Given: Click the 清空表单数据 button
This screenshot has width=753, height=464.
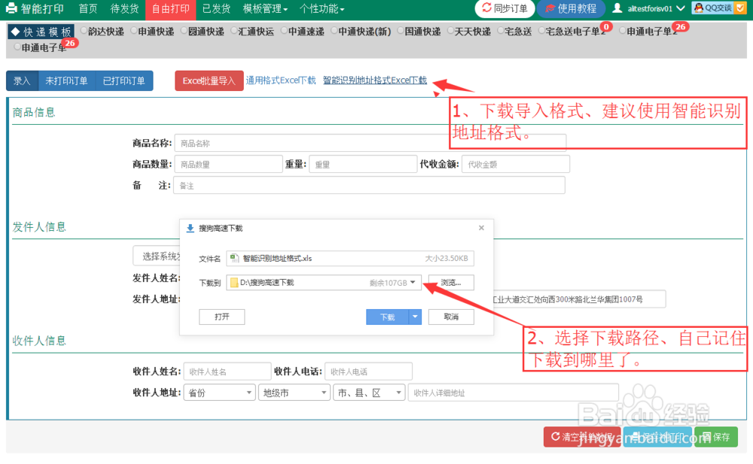Looking at the screenshot, I should point(582,437).
